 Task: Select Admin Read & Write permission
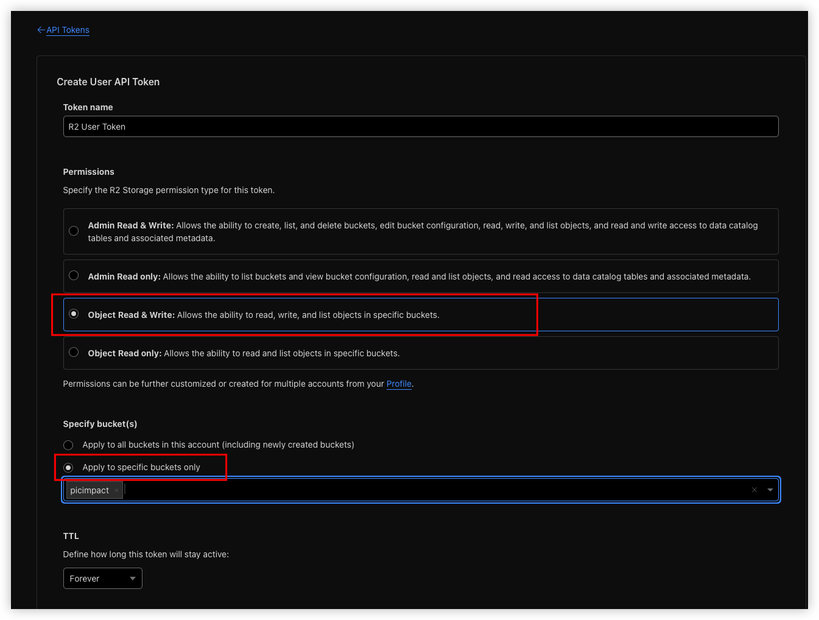pyautogui.click(x=74, y=231)
